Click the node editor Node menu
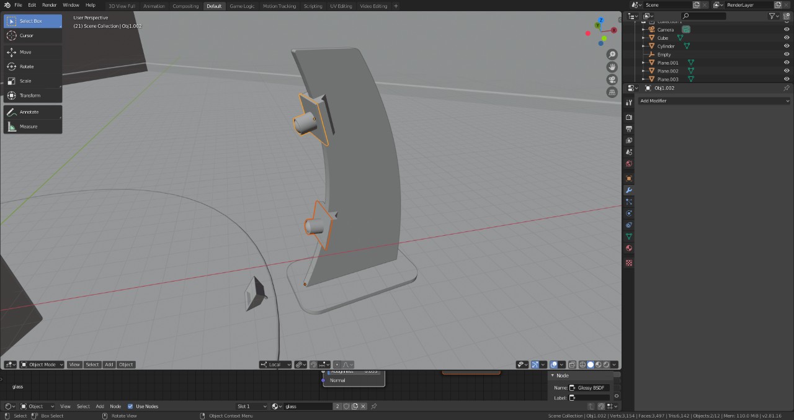The width and height of the screenshot is (794, 420). 115,406
